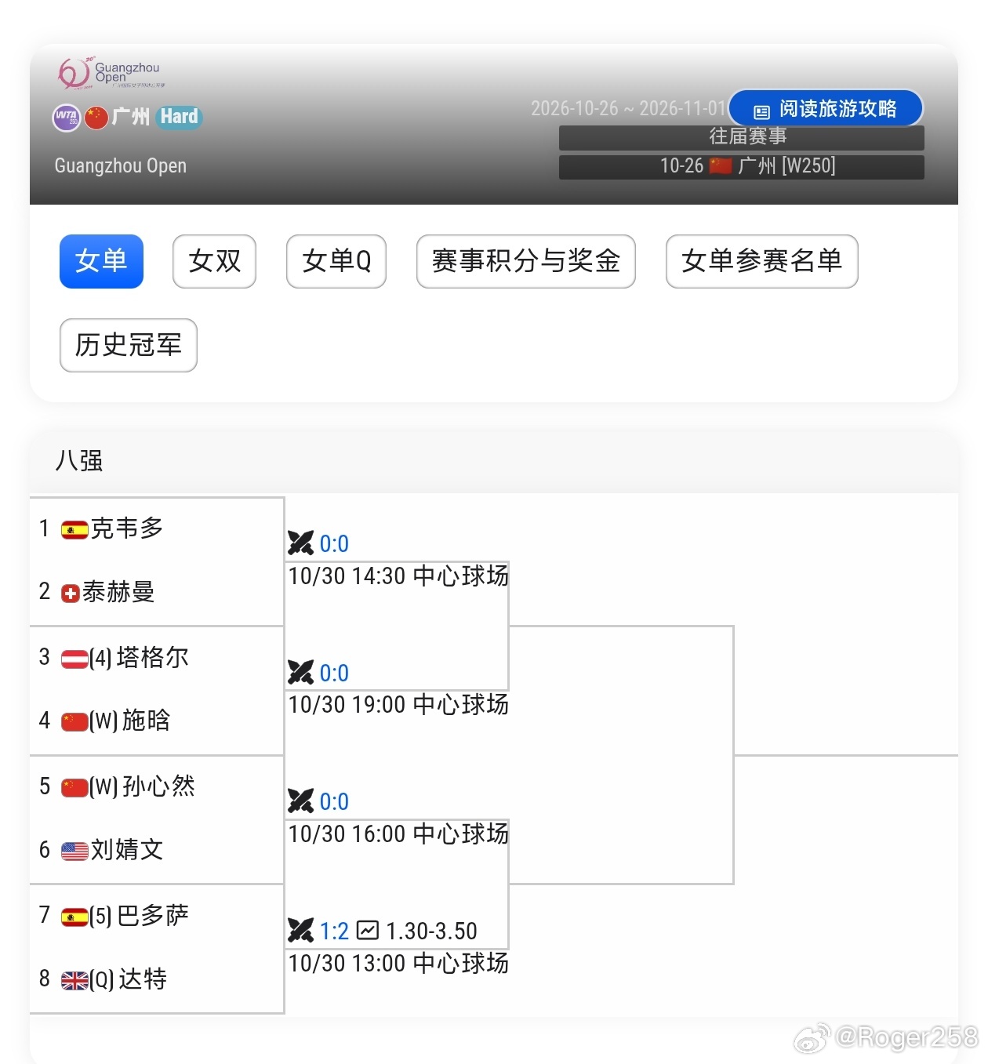Click Spain flag next to 克韦多
Screen dimensions: 988x1064
click(x=74, y=530)
